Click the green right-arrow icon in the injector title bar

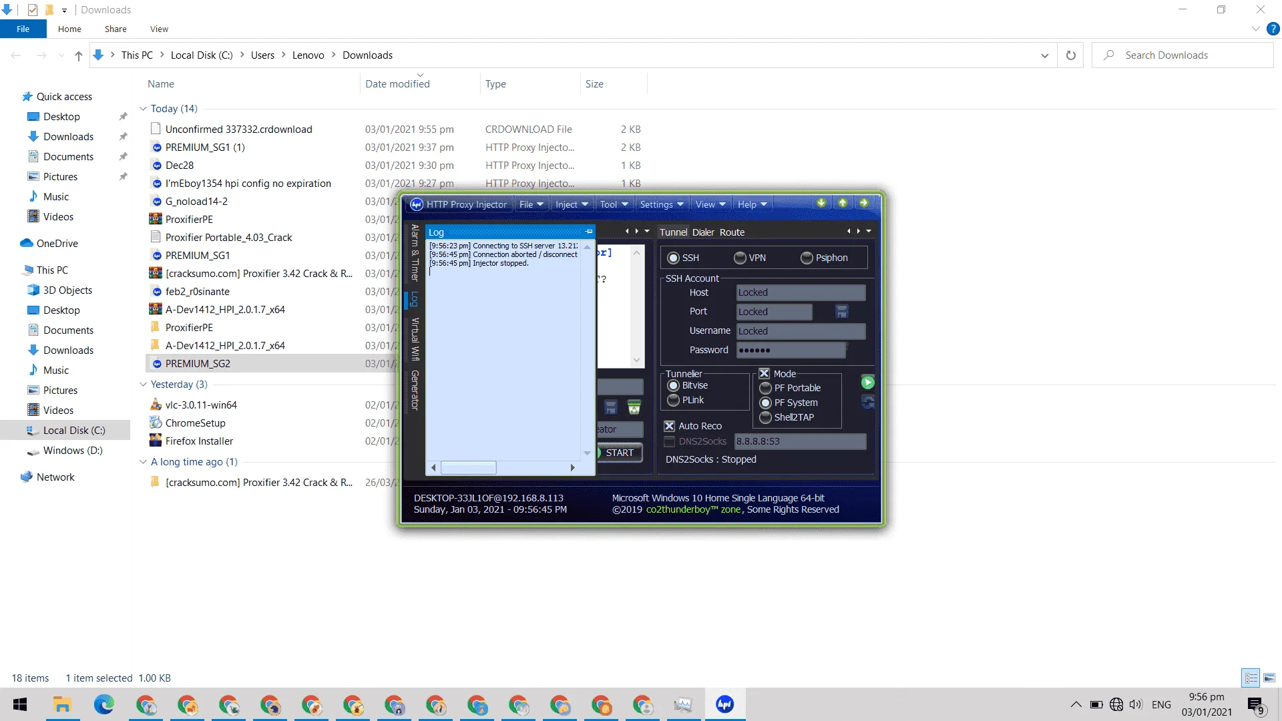[x=864, y=203]
